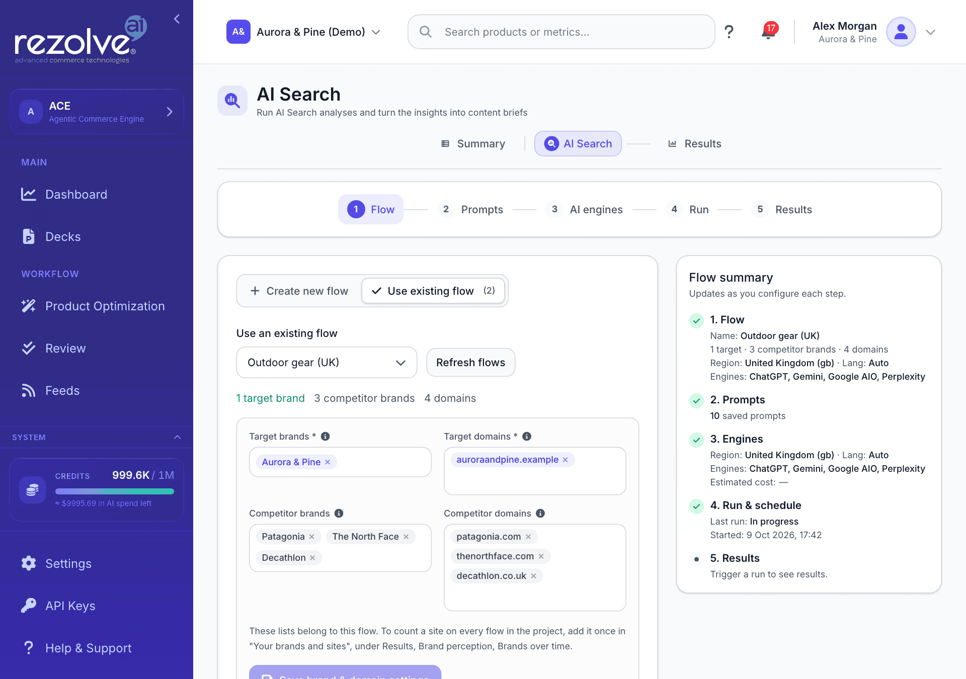Remove decathlon.co.uk domain tag

pos(534,576)
